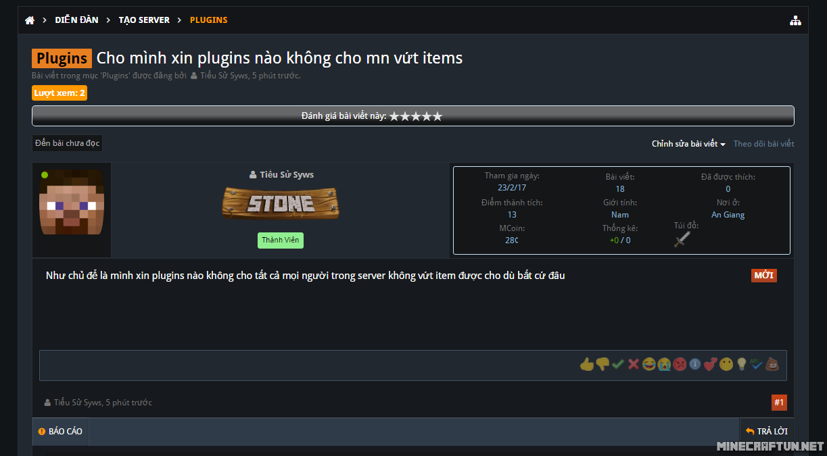Image resolution: width=827 pixels, height=456 pixels.
Task: React with the thumbs up icon
Action: click(x=586, y=365)
